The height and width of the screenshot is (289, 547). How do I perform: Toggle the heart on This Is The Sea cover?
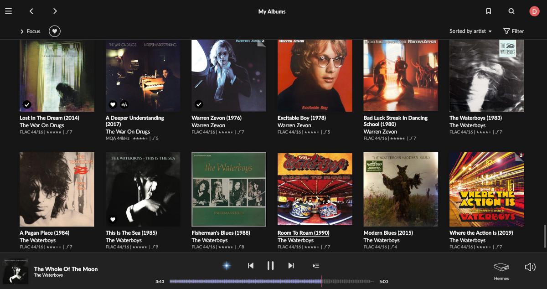[x=113, y=220]
